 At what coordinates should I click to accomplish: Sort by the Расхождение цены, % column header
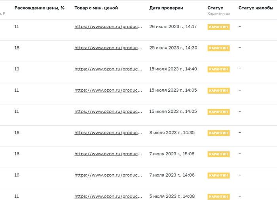click(x=39, y=8)
